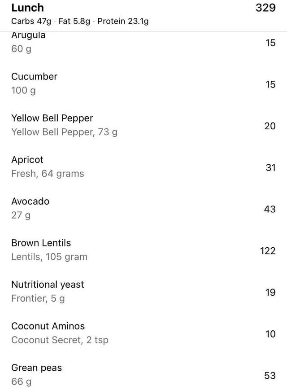Select the Nutritional yeast entry

(x=48, y=285)
